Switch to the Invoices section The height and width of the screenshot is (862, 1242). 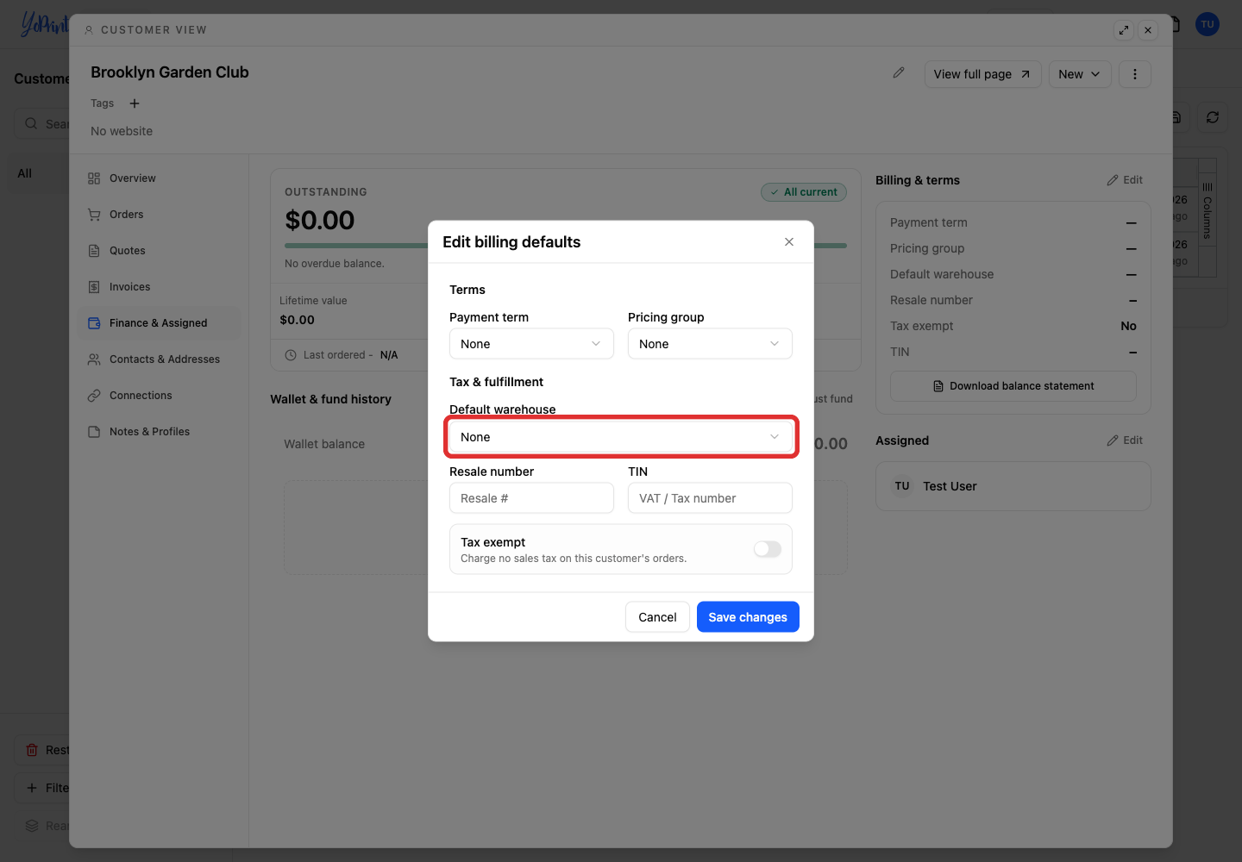(x=159, y=287)
